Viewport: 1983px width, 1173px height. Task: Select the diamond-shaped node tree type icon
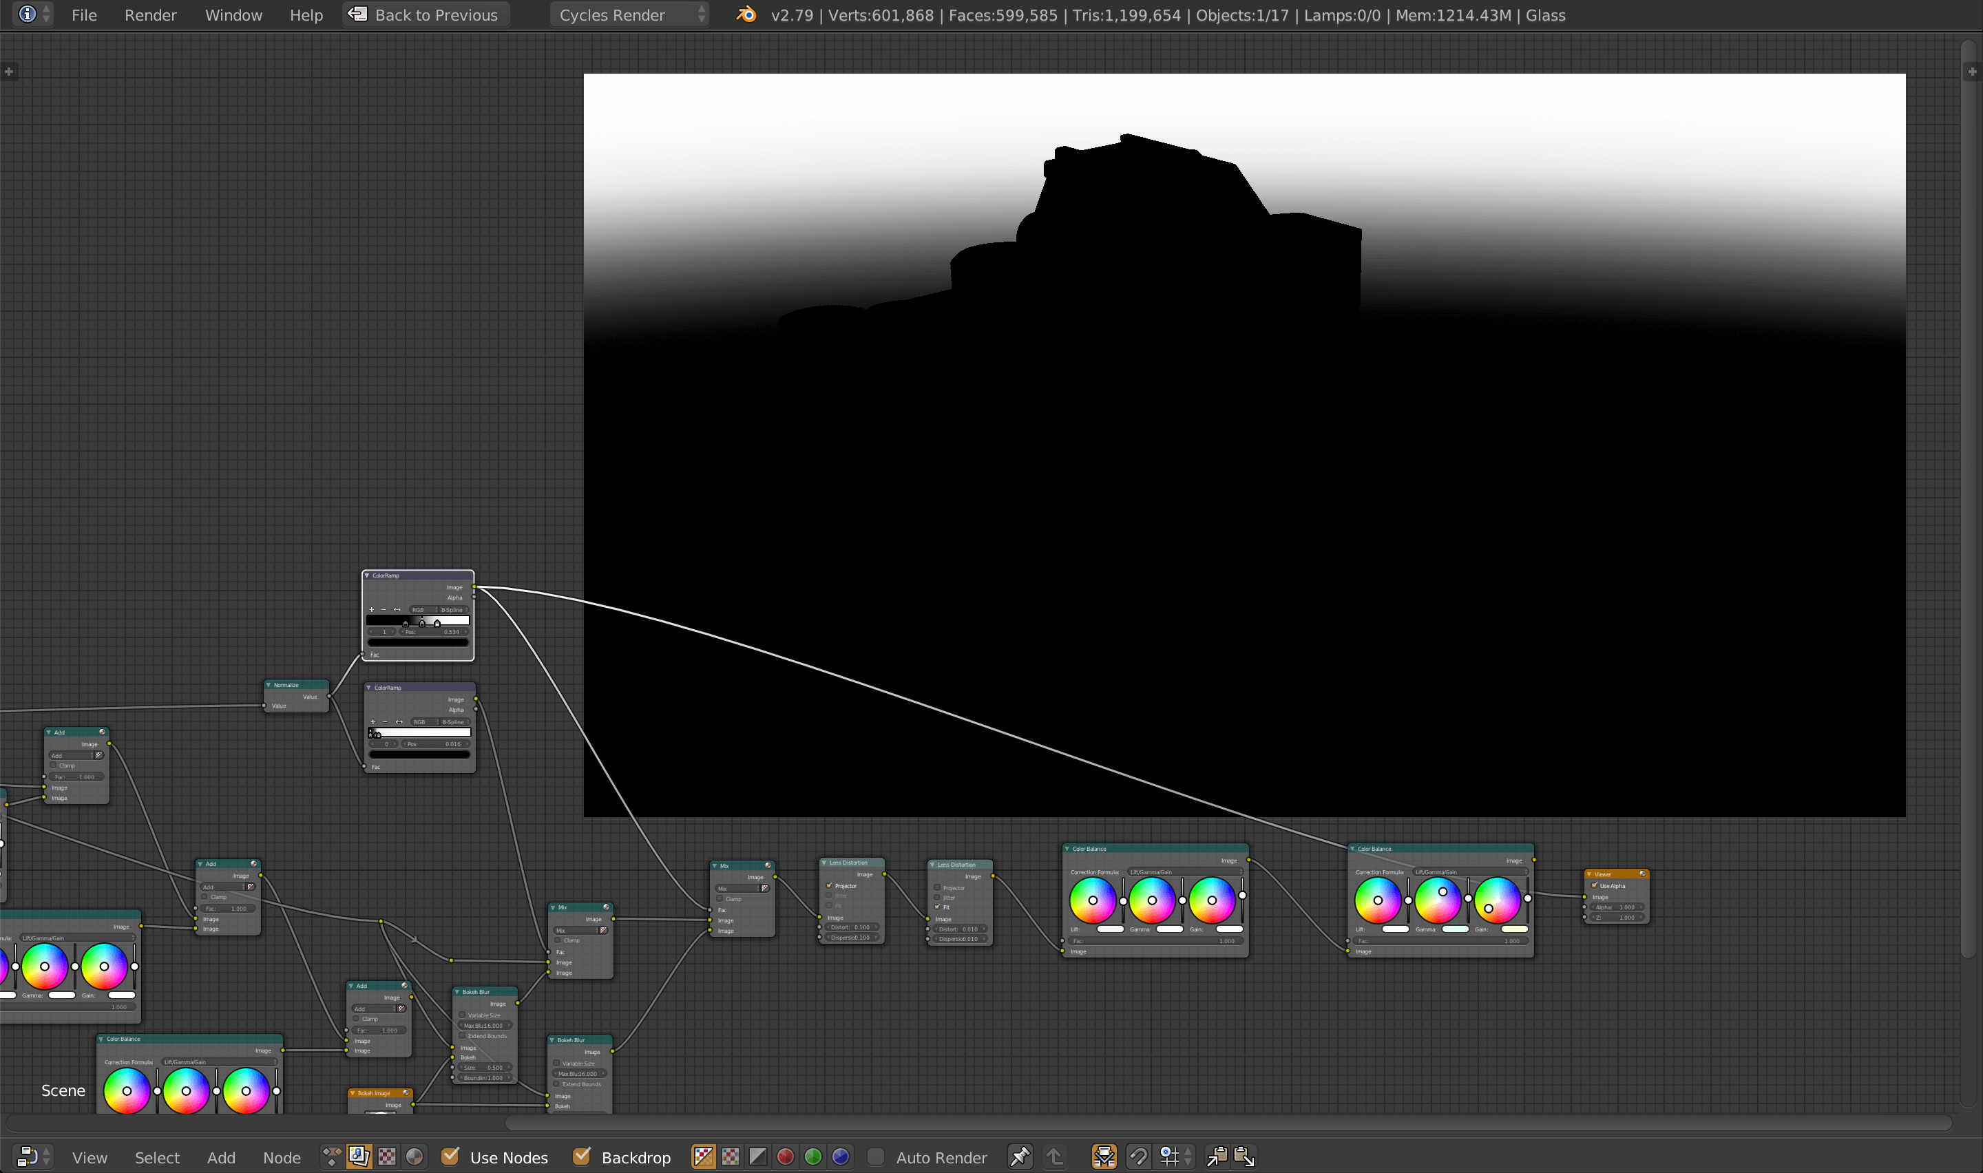point(331,1157)
